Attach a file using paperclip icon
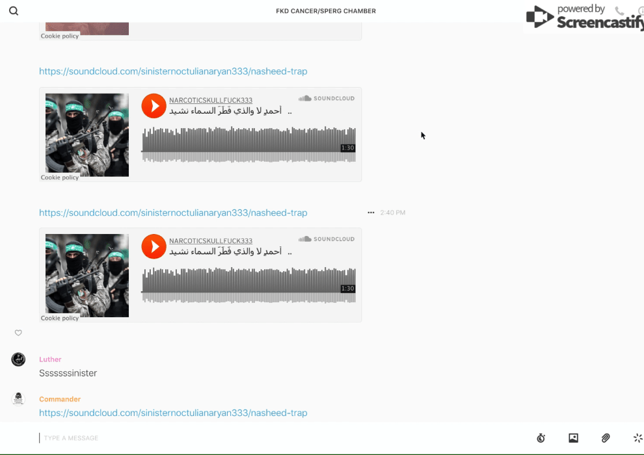Viewport: 644px width, 455px height. [x=606, y=438]
